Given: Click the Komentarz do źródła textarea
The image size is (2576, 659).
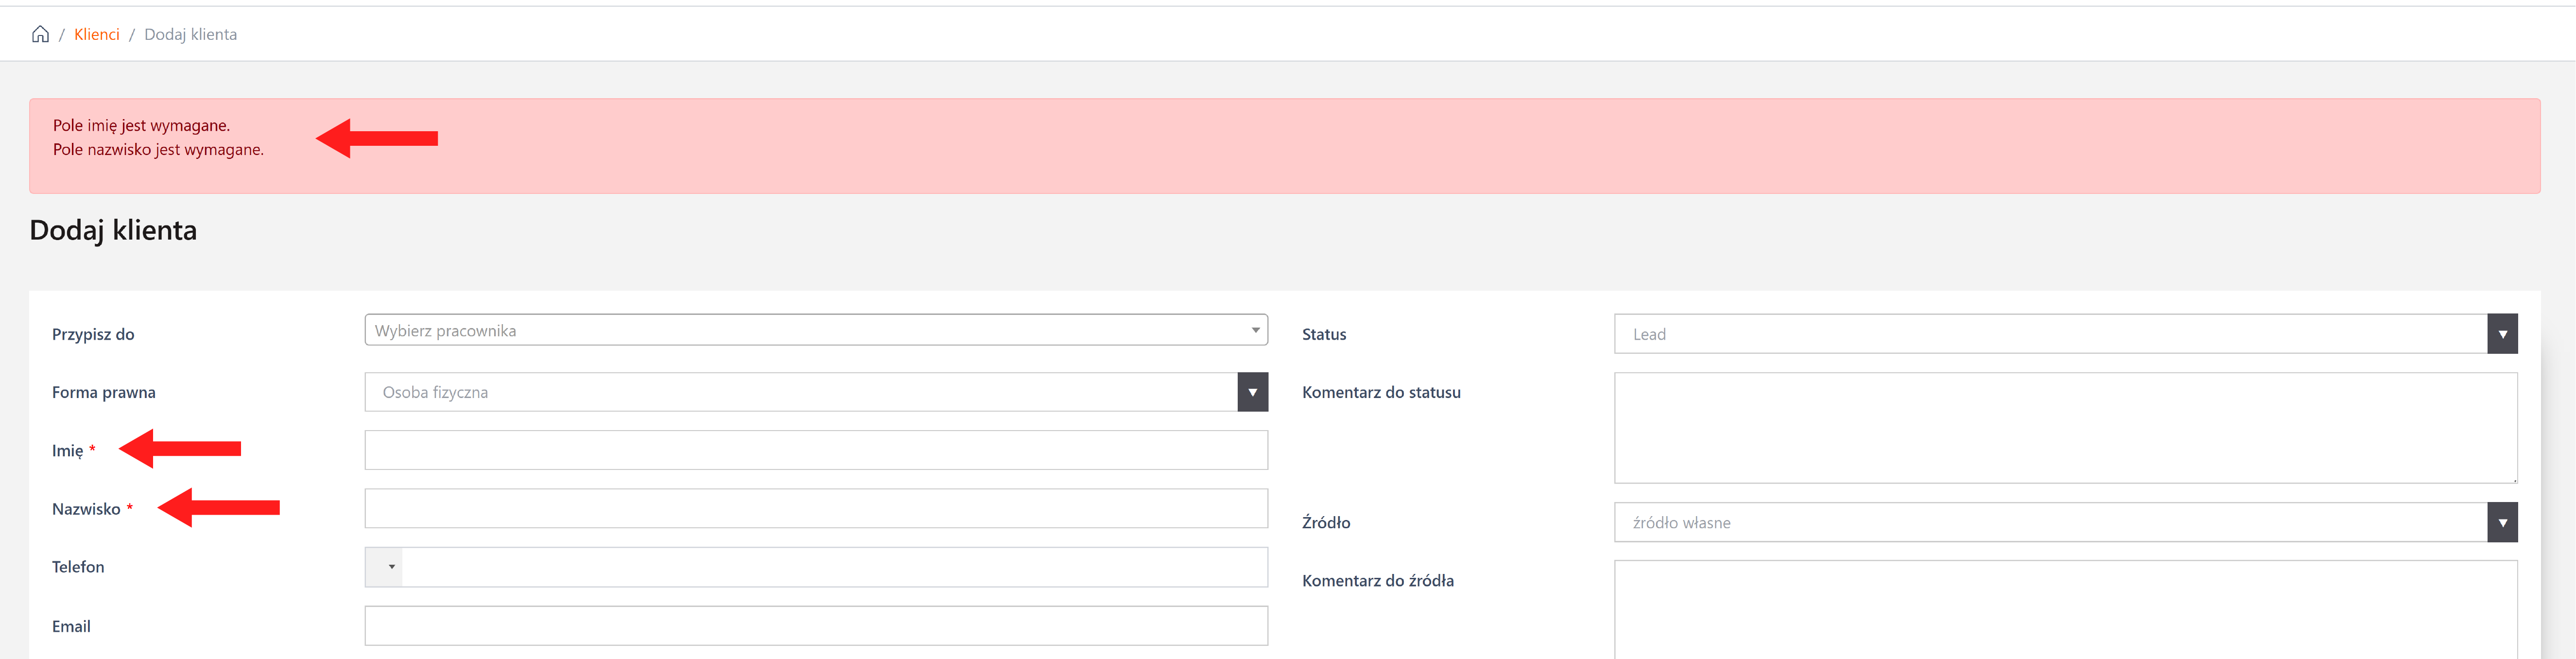Looking at the screenshot, I should [x=2065, y=610].
